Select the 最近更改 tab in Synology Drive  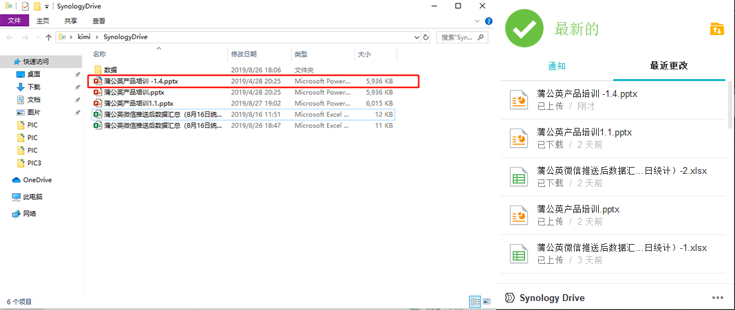[x=669, y=66]
